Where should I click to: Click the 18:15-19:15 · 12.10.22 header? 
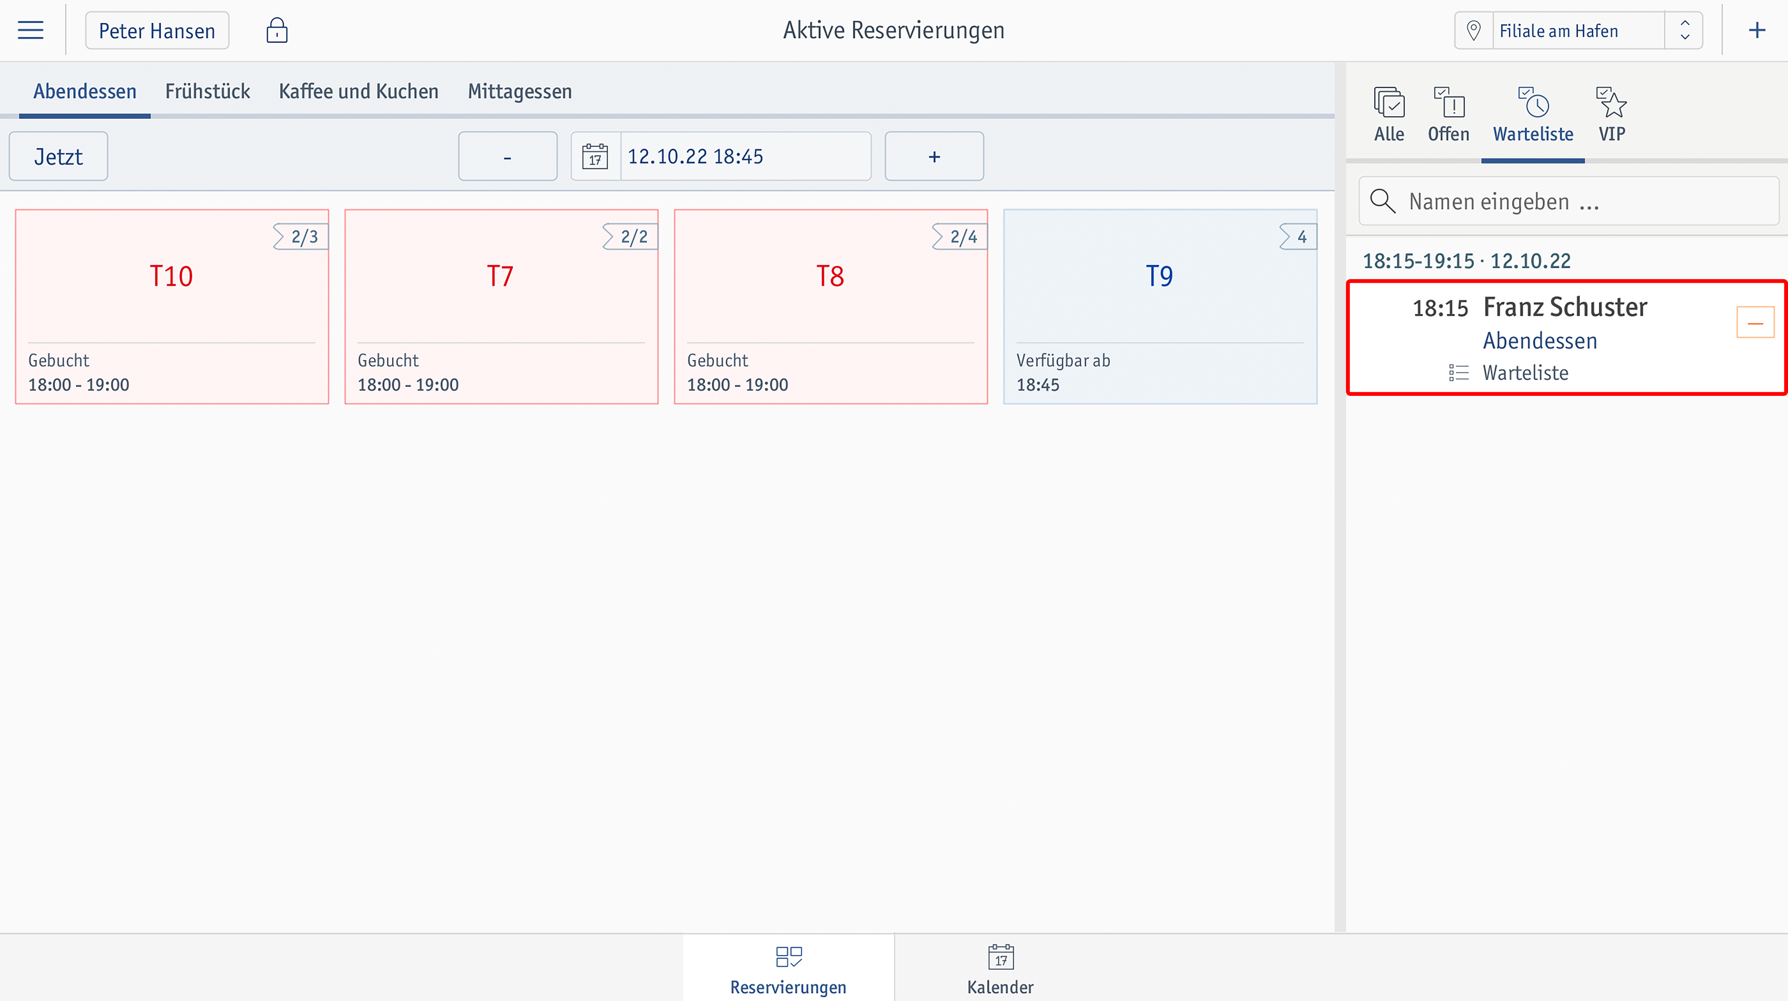[x=1467, y=262]
